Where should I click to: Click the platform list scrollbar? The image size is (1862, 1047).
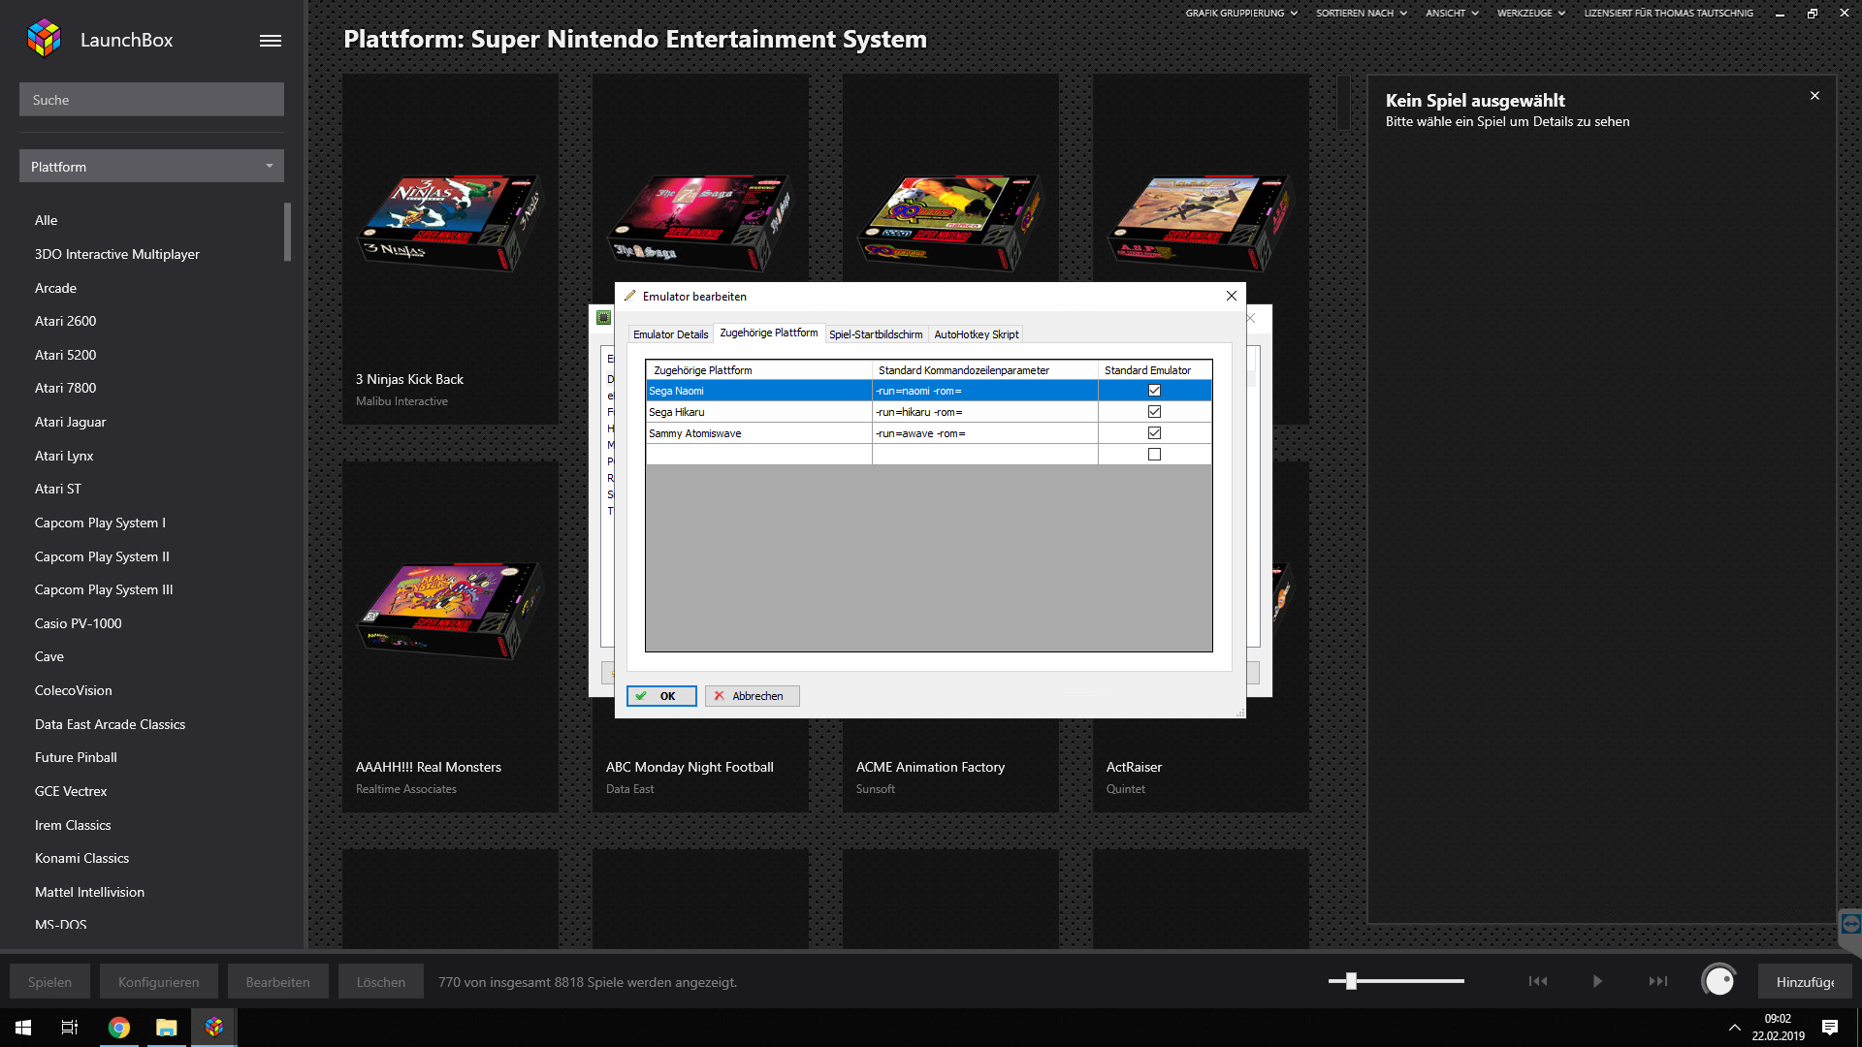(287, 232)
